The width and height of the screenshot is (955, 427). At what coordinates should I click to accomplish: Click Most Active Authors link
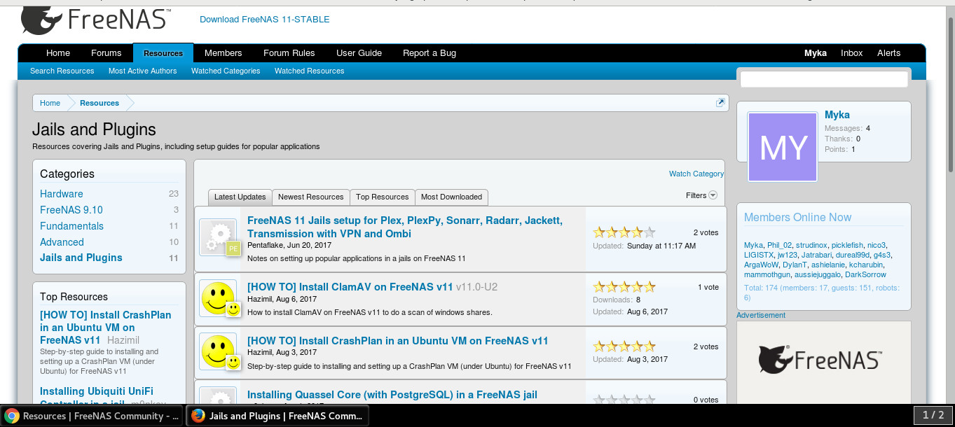tap(142, 71)
